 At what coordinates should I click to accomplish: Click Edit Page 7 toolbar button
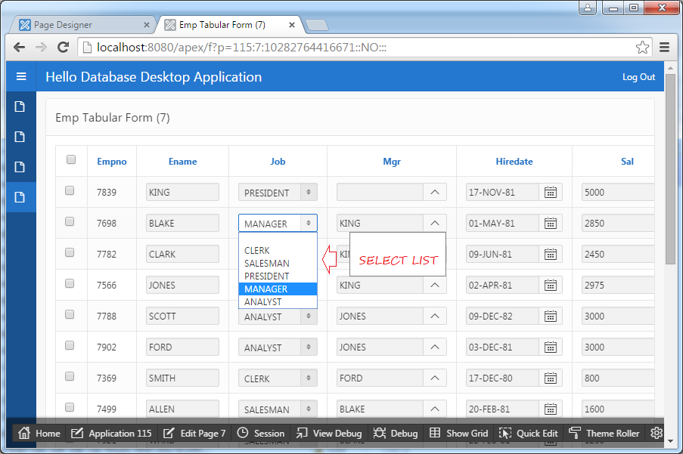click(194, 433)
